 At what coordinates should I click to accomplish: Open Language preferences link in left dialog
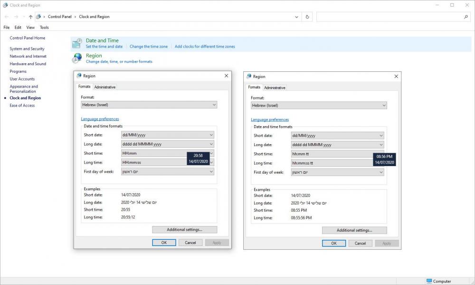click(100, 119)
